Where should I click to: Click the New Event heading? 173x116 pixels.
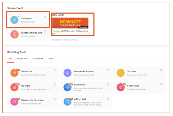[x=58, y=15]
